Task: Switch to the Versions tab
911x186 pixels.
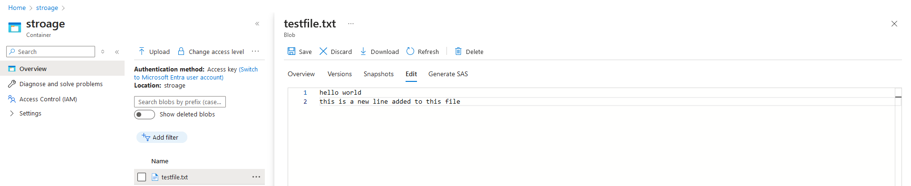Action: point(339,74)
